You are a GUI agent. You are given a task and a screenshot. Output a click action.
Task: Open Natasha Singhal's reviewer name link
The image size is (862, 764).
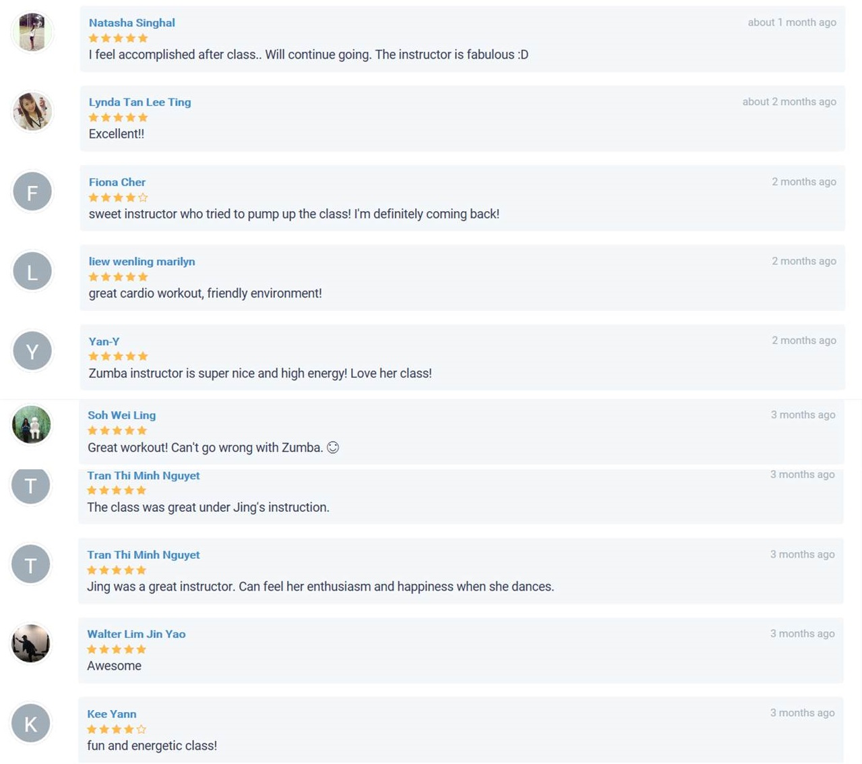[132, 23]
